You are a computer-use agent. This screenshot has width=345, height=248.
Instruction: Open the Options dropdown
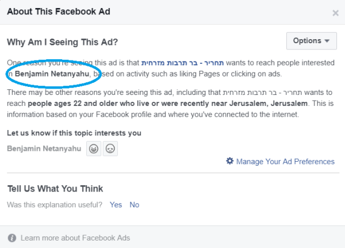point(311,41)
